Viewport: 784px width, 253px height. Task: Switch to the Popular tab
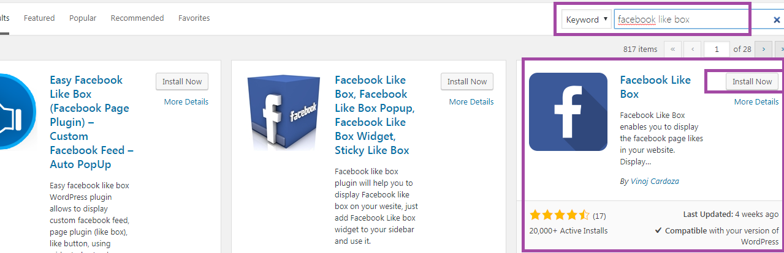click(83, 18)
